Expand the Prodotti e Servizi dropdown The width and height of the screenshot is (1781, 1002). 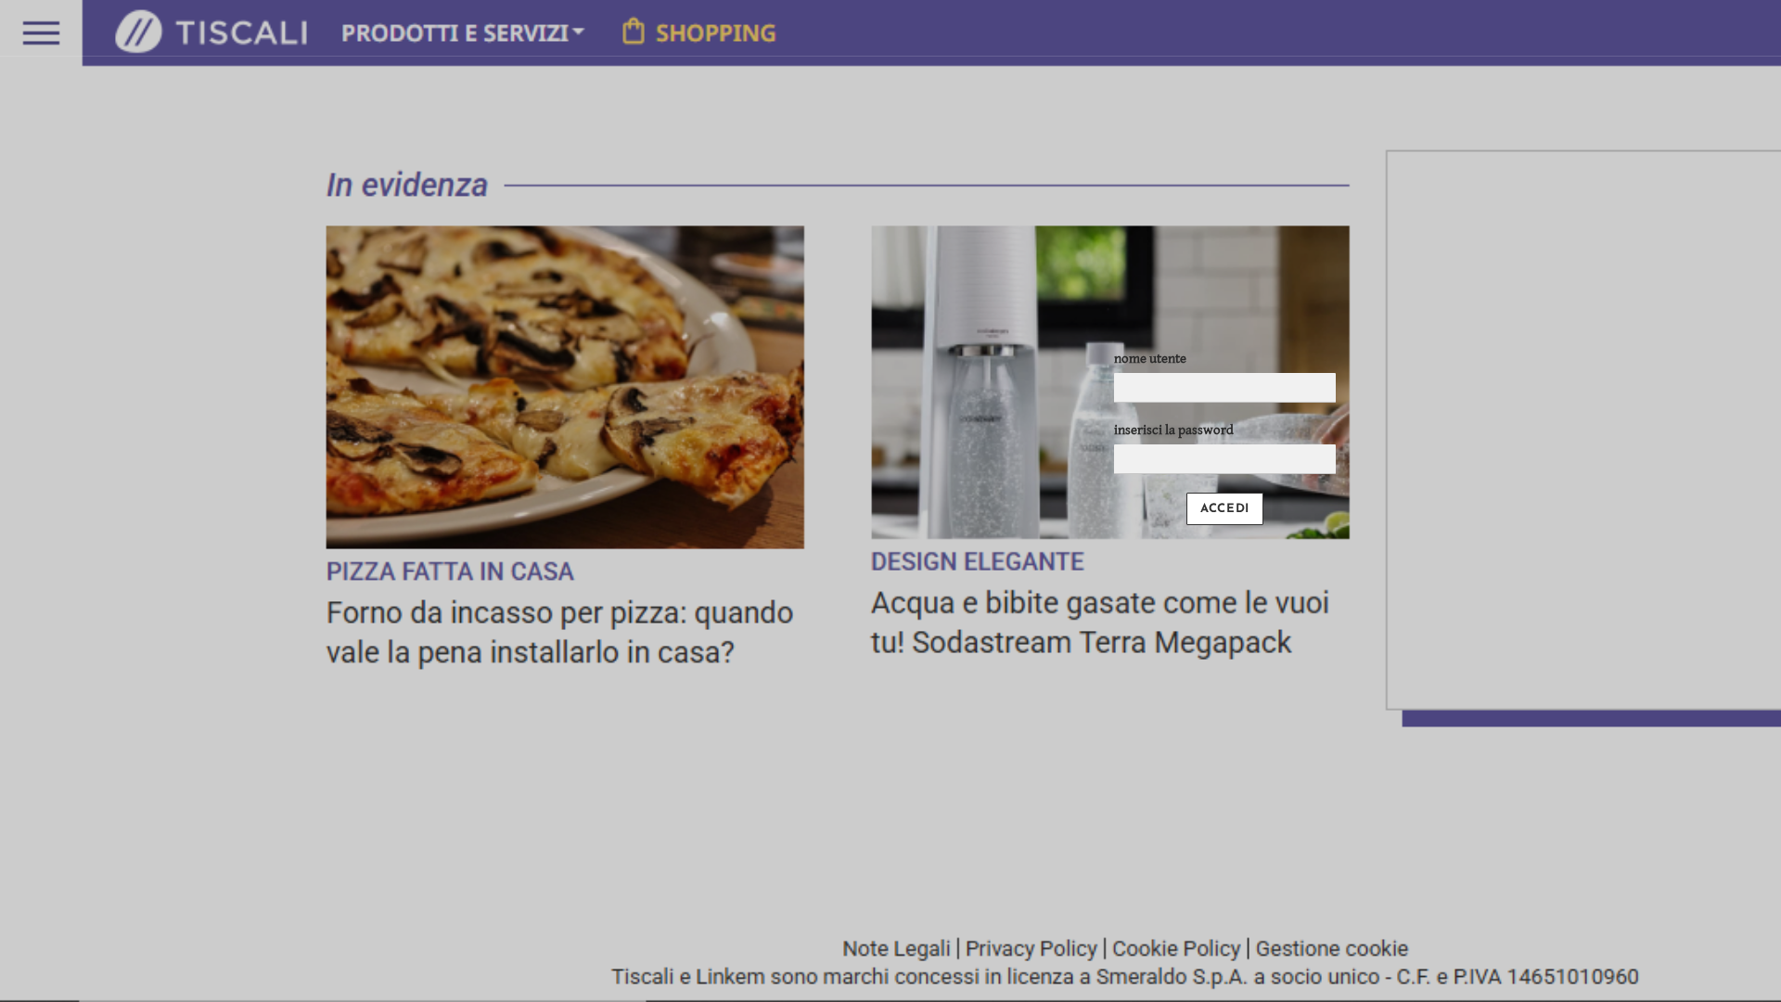pos(462,33)
